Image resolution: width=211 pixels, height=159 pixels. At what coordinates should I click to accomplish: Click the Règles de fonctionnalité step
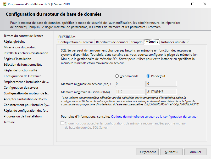pyautogui.click(x=20, y=70)
